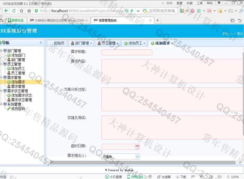Click the 下载 download icon in status bar
Viewport: 244px width, 179px height.
[177, 177]
